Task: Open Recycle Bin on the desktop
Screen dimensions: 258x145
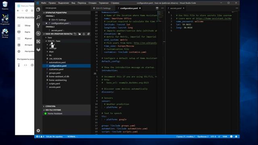Action: [x=5, y=5]
